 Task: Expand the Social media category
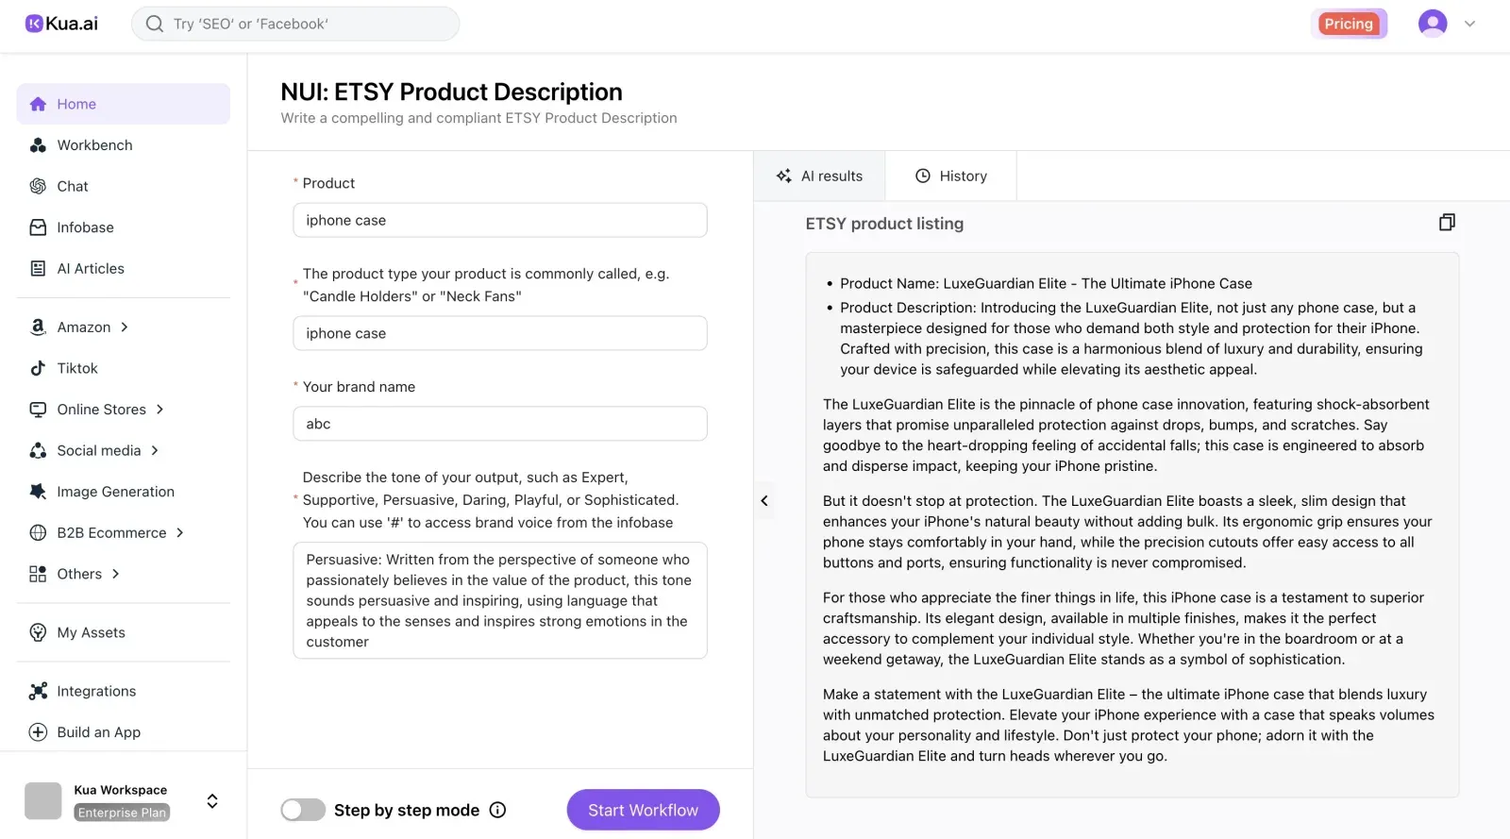[x=97, y=450]
